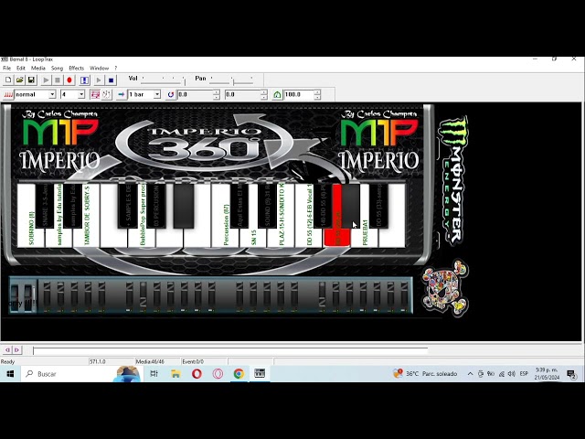Click the second gray play arrow icon
Screen dimensions: 585x439
[x=99, y=80]
